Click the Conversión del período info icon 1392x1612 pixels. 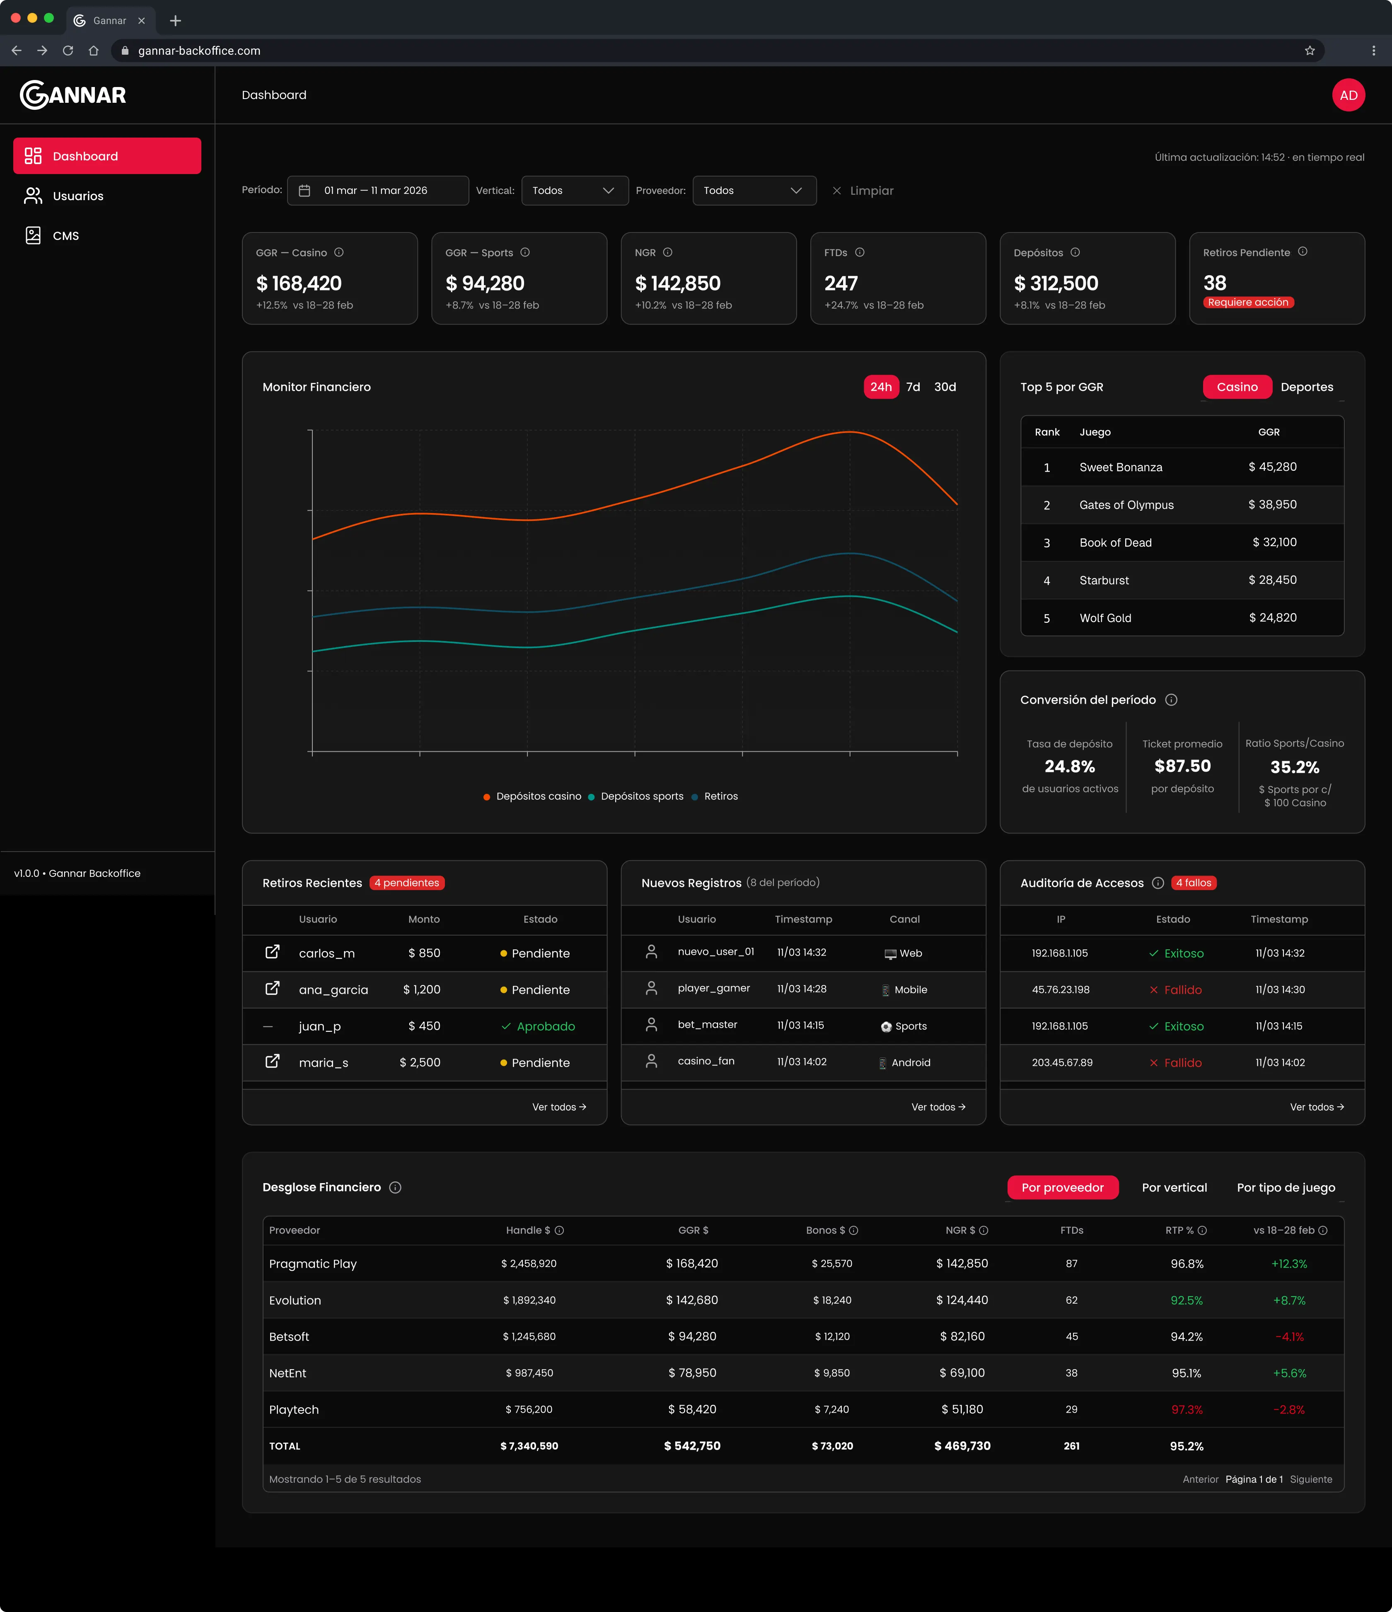point(1171,700)
